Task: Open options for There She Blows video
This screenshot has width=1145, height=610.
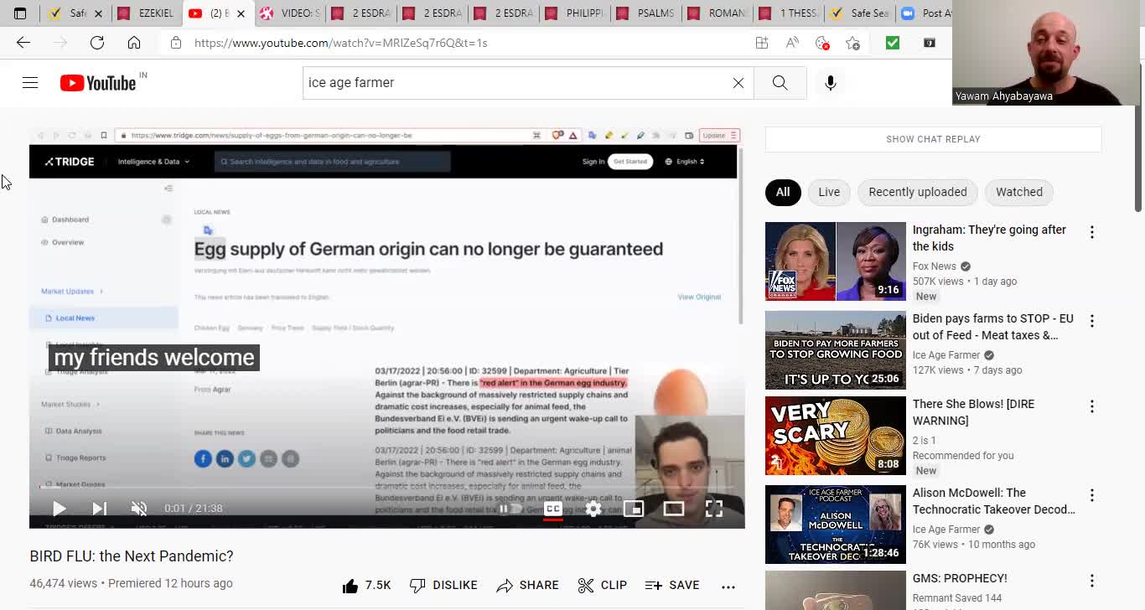Action: [1091, 406]
